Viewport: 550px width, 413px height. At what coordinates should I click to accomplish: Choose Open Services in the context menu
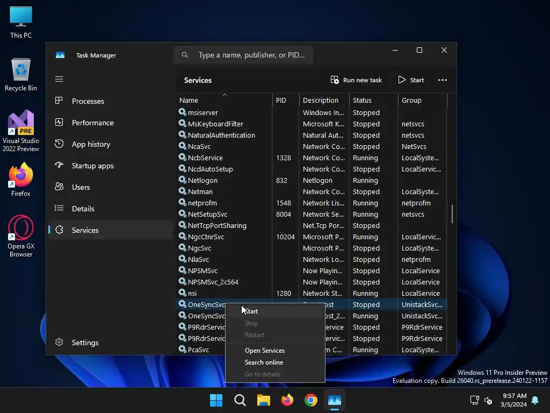[275, 351]
